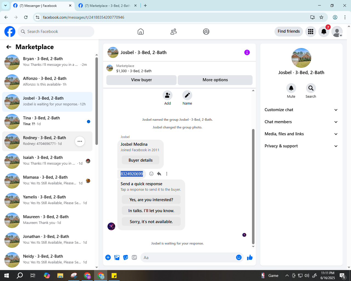Send quick response Sorry, it's not available.
Viewport: 351px width, 281px height.
pos(151,221)
